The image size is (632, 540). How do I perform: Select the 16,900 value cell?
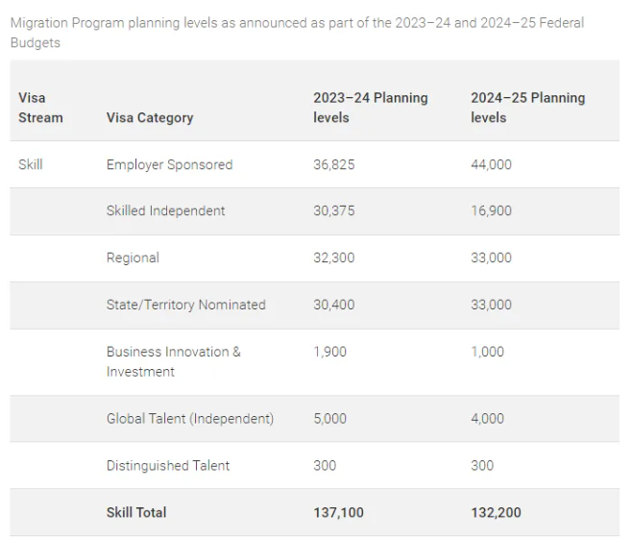[x=491, y=210]
